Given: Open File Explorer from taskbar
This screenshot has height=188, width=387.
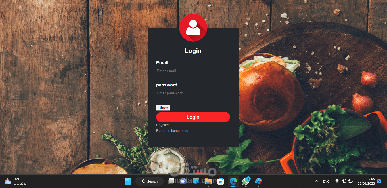Looking at the screenshot, I should point(208,181).
